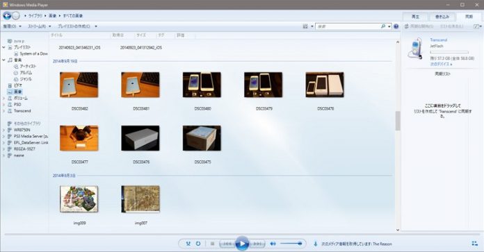This screenshot has width=484, height=252.
Task: Click the sync start button
Action: pyautogui.click(x=419, y=26)
